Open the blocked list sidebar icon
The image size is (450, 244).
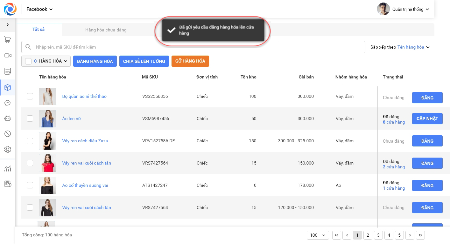coord(8,134)
